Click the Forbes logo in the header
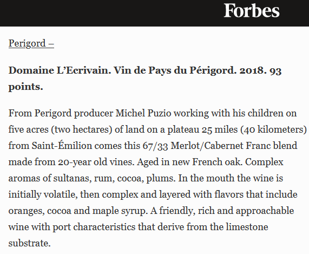This screenshot has height=254, width=309. pyautogui.click(x=252, y=11)
